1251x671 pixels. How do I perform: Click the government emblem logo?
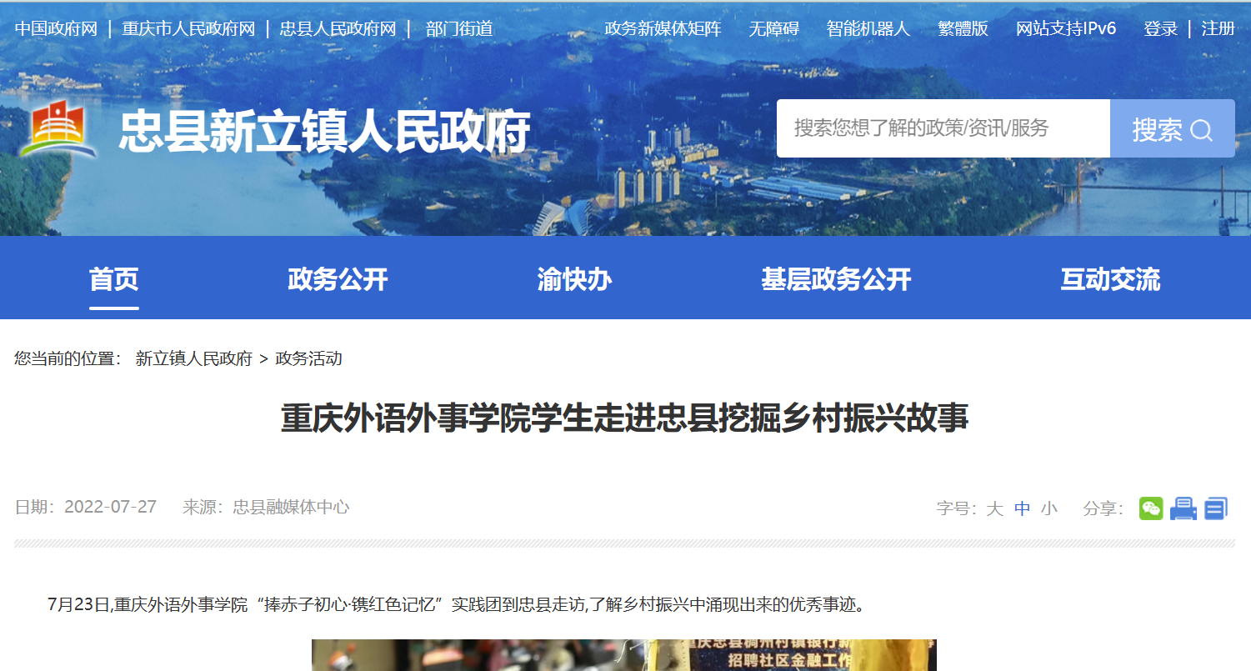click(x=57, y=132)
